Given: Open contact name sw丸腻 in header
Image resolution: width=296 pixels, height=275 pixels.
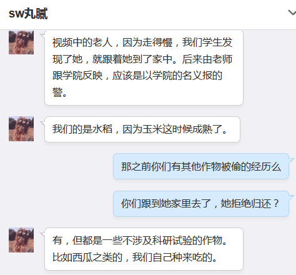Looking at the screenshot, I should pyautogui.click(x=28, y=14).
